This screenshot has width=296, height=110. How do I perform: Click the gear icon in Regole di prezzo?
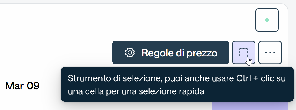[130, 53]
